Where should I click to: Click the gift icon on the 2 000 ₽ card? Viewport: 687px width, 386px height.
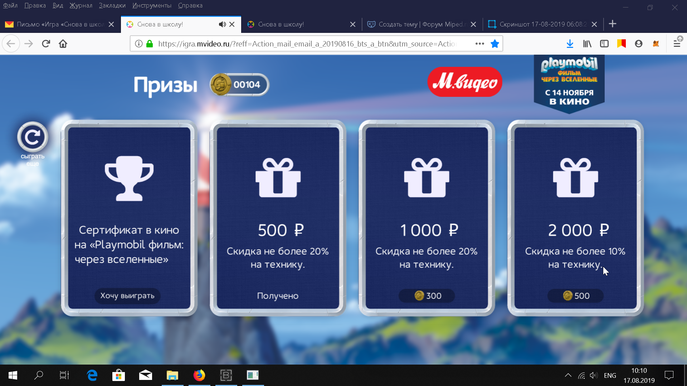pos(576,178)
